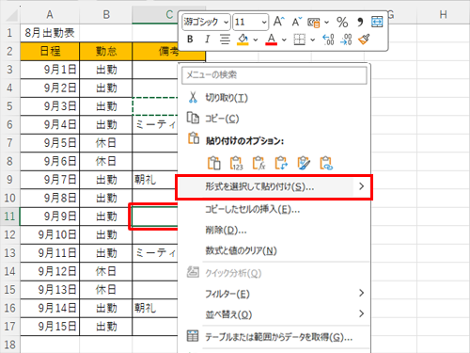Select 形式を選択して貼り付け(S)... menu item
470x353 pixels.
click(274, 186)
